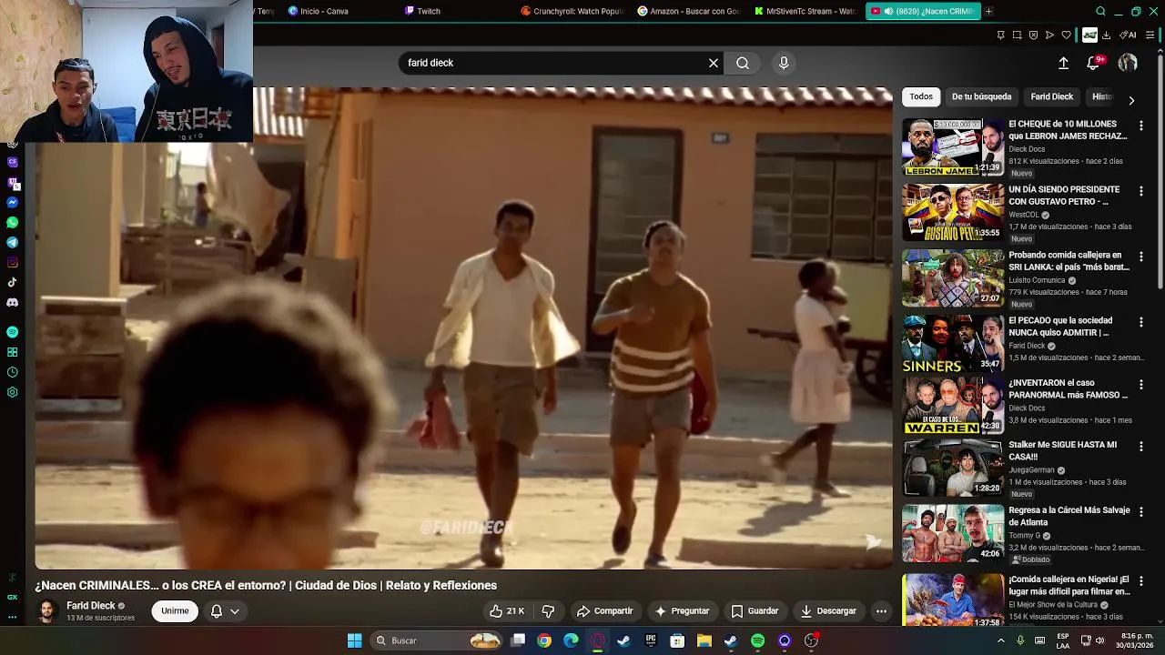Open options menu for caso PARANORMAL video

pyautogui.click(x=1140, y=385)
